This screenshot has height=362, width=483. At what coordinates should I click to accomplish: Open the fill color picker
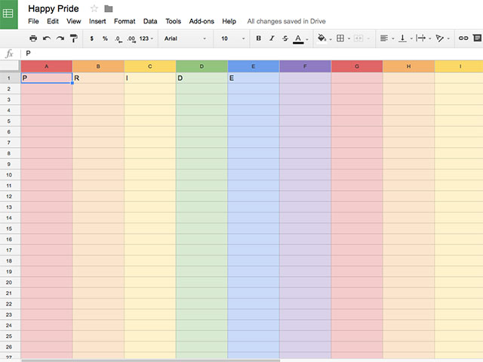click(322, 38)
